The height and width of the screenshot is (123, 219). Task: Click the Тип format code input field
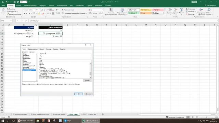coord(65,61)
